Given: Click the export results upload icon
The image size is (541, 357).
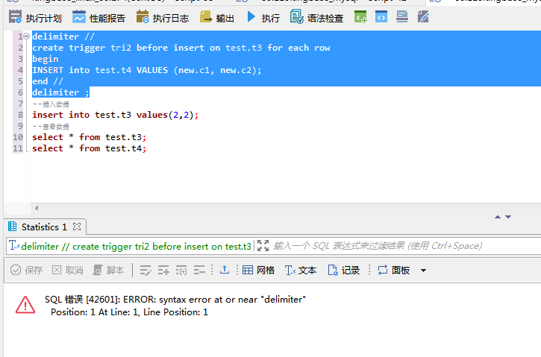Looking at the screenshot, I should click(225, 270).
